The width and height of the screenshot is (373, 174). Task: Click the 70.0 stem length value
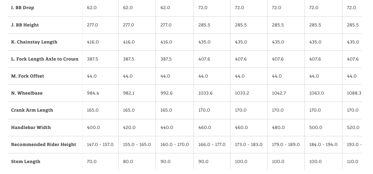[92, 162]
